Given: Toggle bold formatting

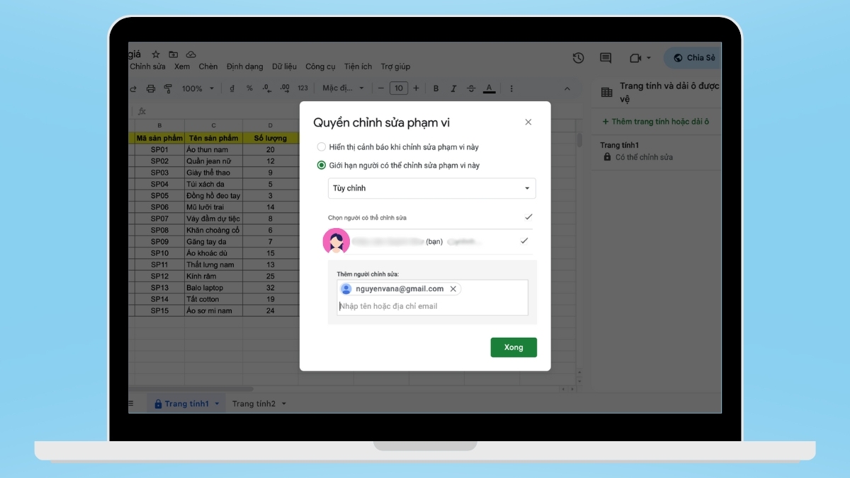Looking at the screenshot, I should tap(436, 89).
